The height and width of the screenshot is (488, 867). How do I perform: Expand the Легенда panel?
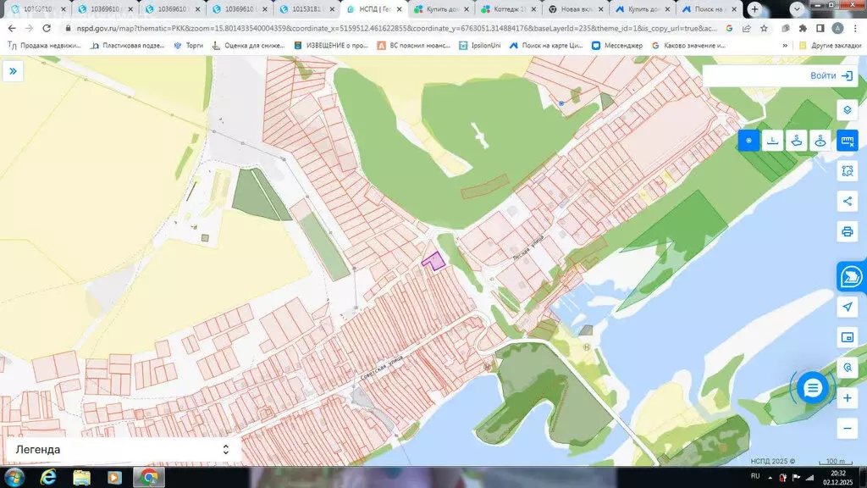tap(120, 450)
